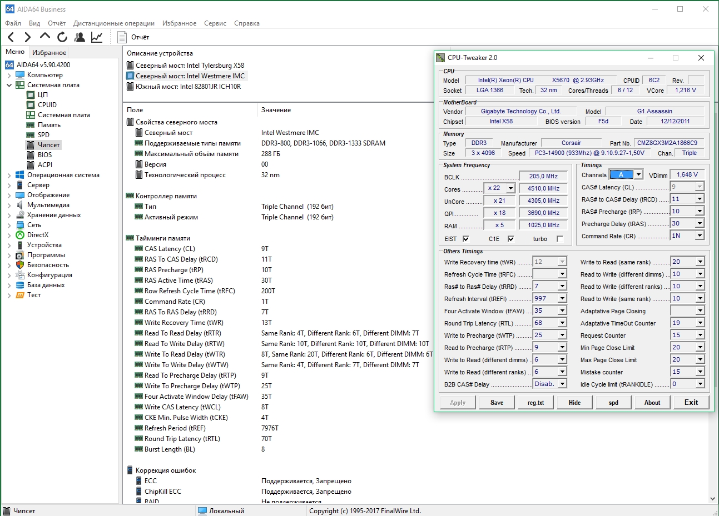
Task: Enable the turbo checkbox
Action: tap(560, 239)
